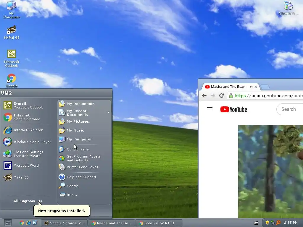Open Help and Support
The image size is (303, 227).
[84, 177]
